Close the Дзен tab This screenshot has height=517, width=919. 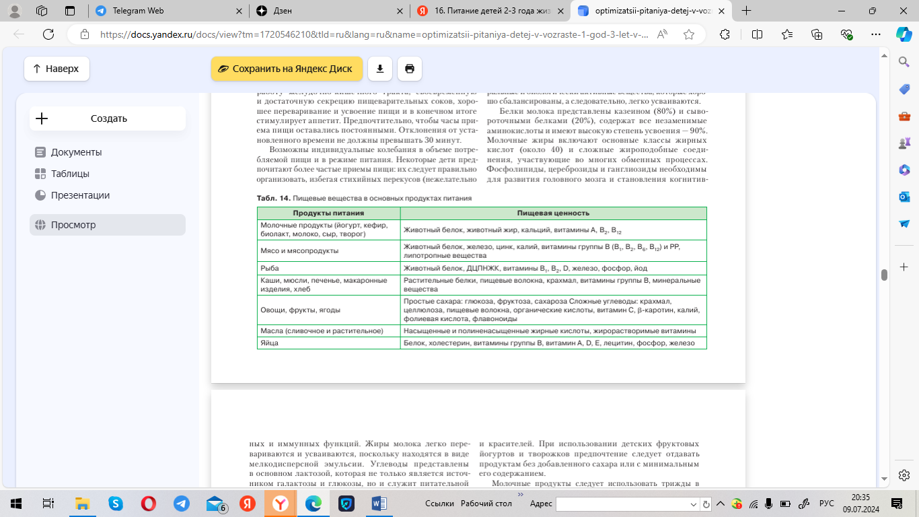click(400, 11)
